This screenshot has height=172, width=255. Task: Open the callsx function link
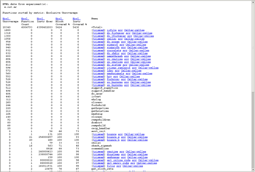(x=112, y=39)
